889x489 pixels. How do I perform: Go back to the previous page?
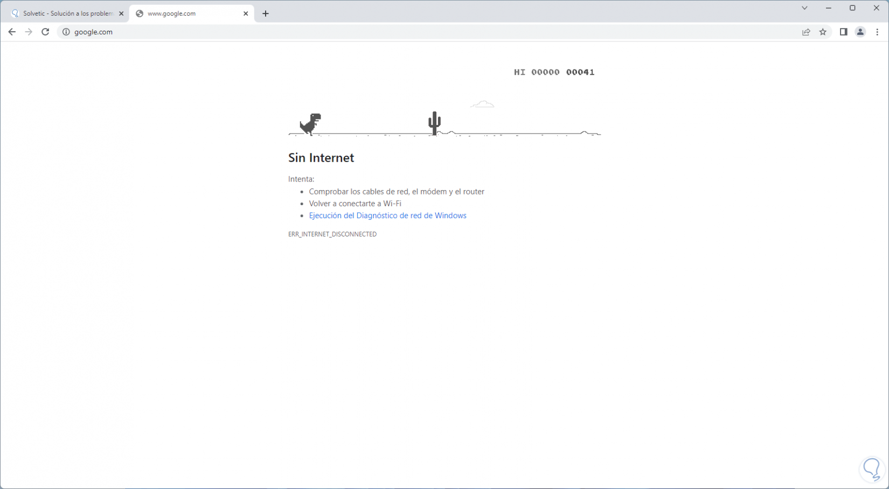(x=12, y=32)
